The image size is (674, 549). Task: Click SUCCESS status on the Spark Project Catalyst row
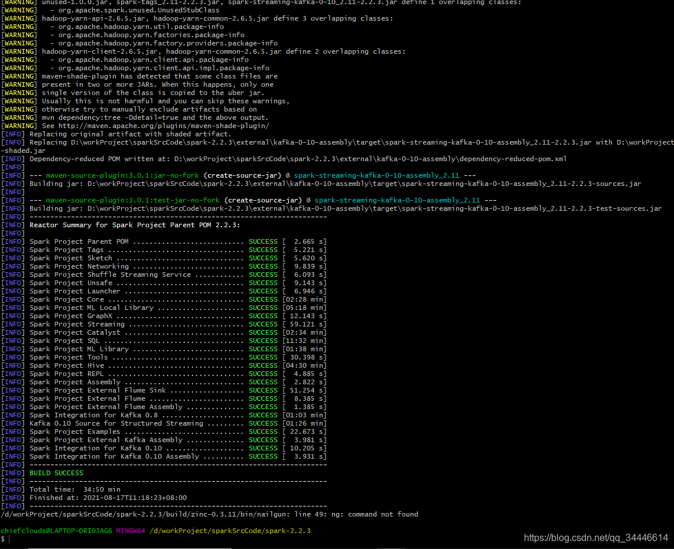tap(263, 332)
